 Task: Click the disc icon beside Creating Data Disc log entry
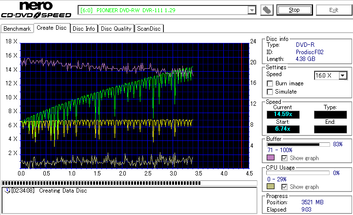[x=7, y=191]
